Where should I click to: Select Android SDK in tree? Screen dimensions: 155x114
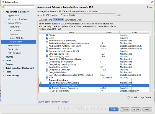pyautogui.click(x=19, y=42)
